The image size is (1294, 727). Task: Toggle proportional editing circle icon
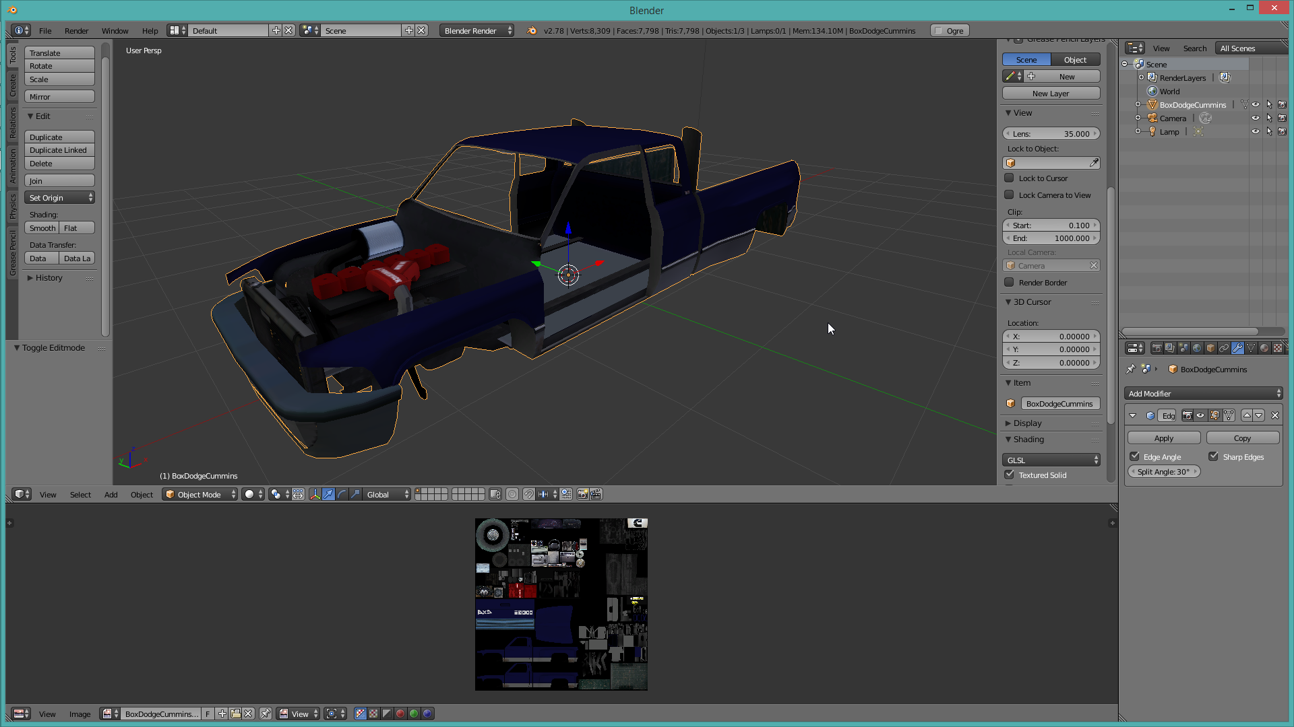512,495
